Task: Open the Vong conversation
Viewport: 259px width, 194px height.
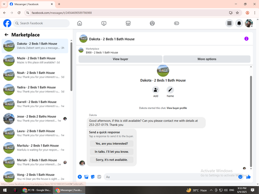Action: point(35,177)
